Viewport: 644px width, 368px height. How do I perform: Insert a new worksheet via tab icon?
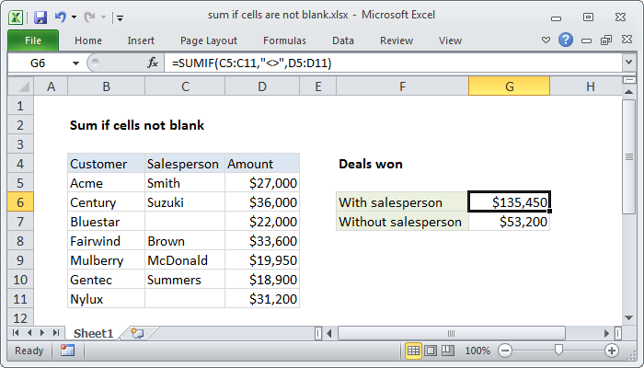coord(136,332)
